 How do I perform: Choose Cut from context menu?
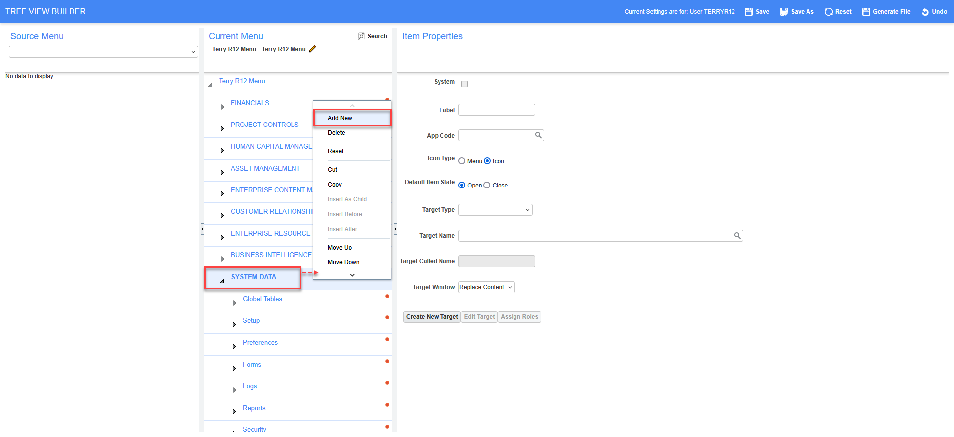coord(352,170)
